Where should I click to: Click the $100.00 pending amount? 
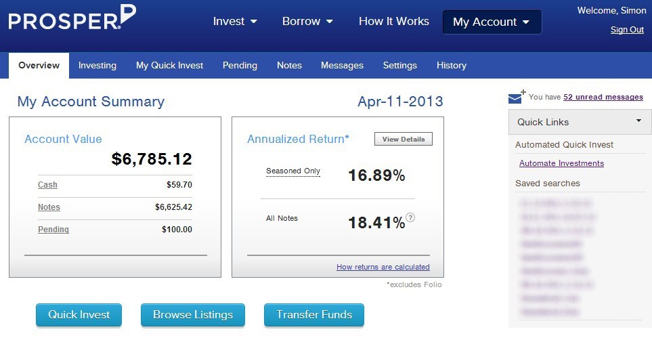click(177, 230)
